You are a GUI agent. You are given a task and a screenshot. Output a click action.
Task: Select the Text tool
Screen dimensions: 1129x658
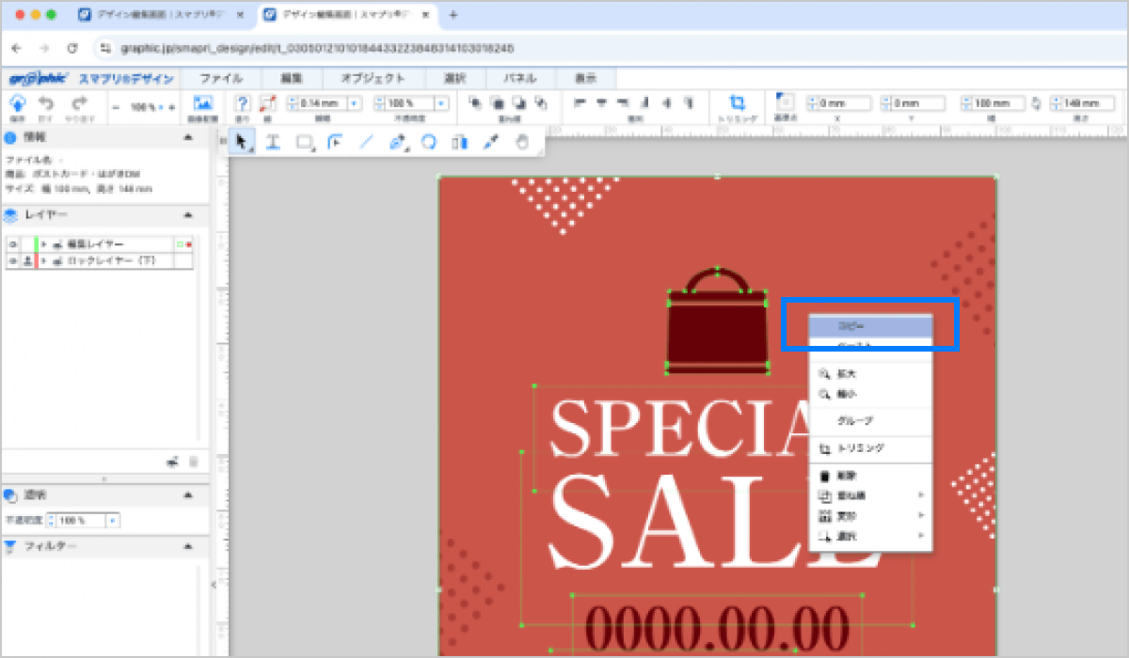tap(273, 142)
